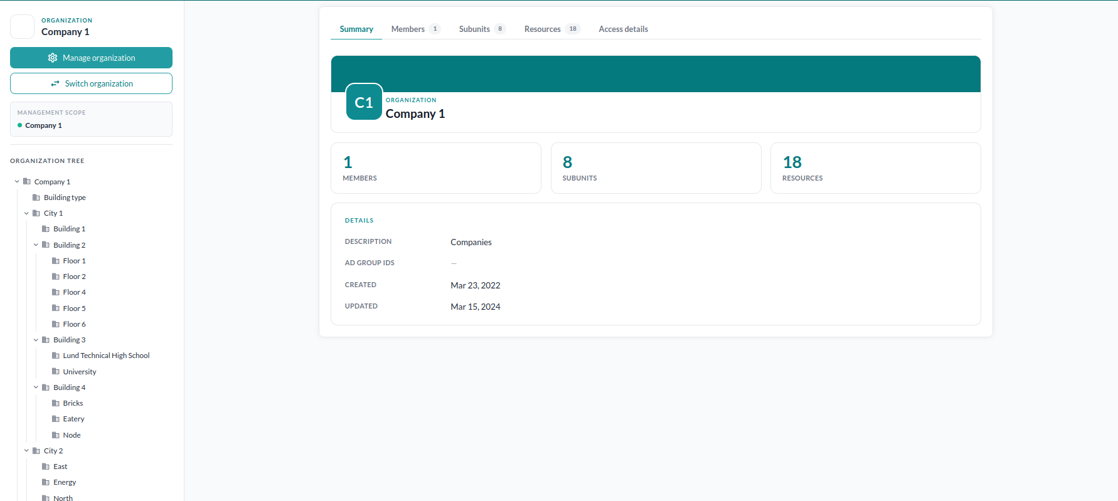Click the 18 Resources stat card
The image size is (1118, 501).
click(x=875, y=168)
